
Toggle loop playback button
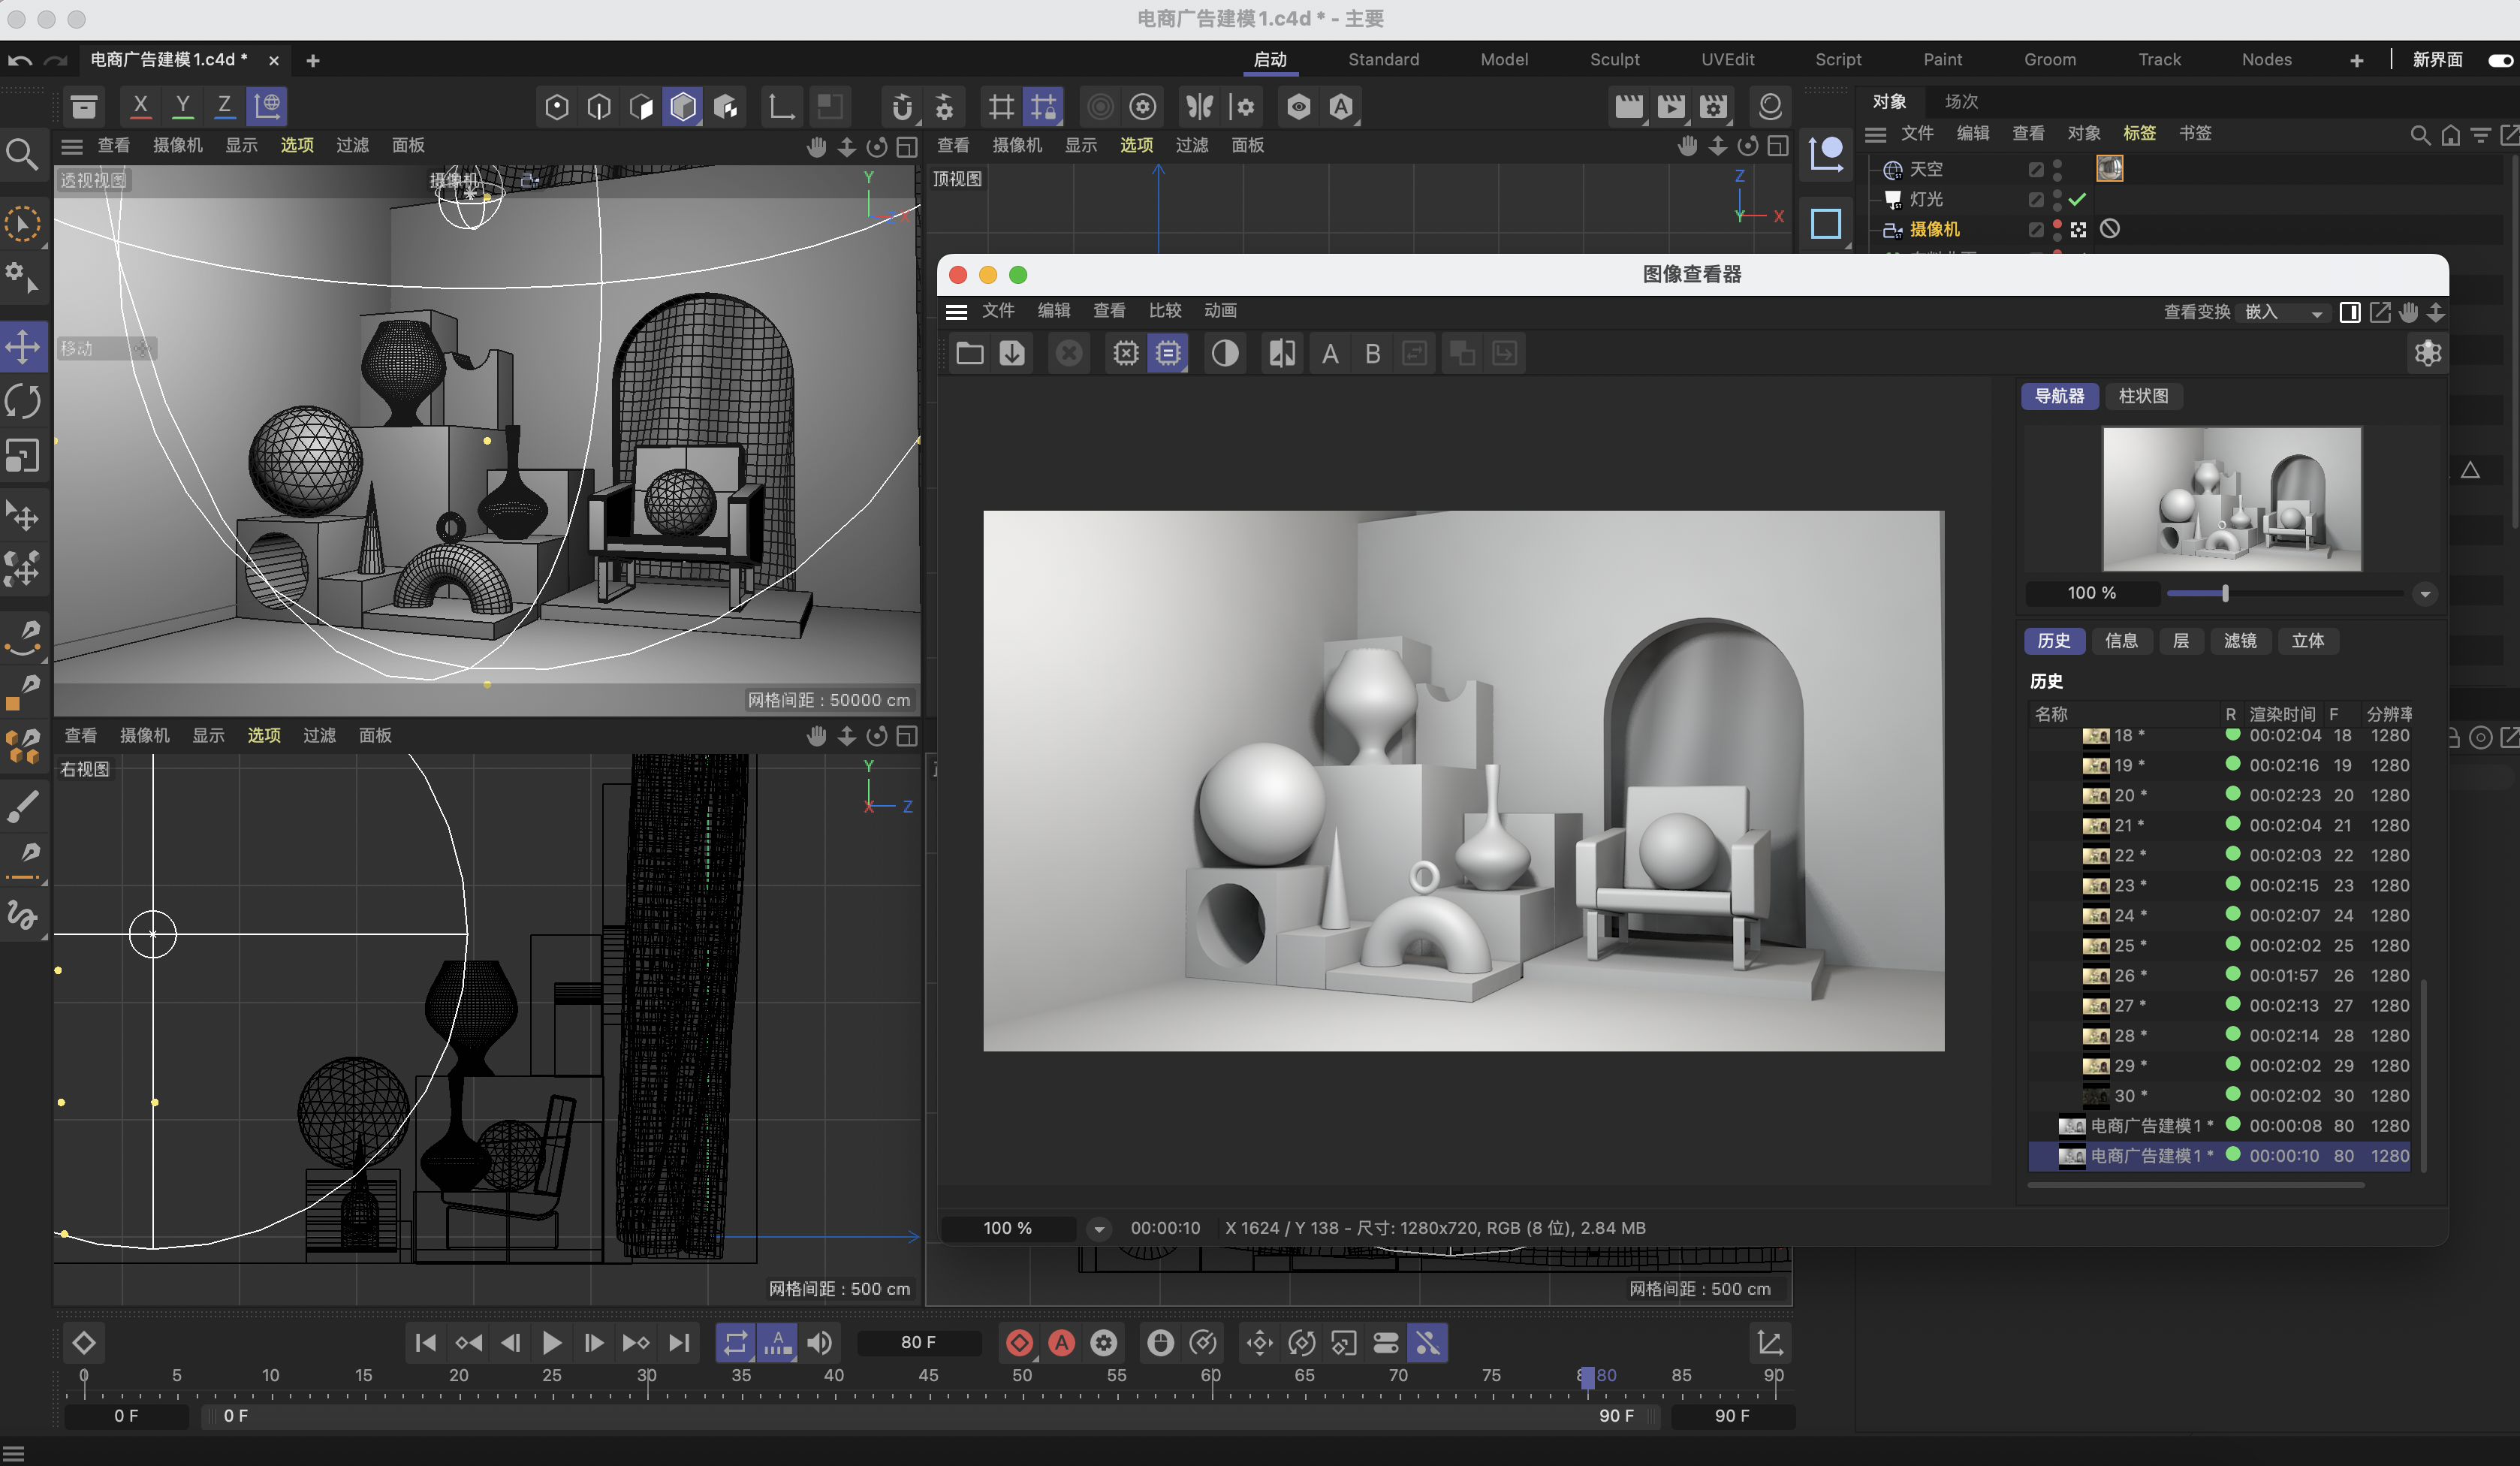tap(735, 1344)
